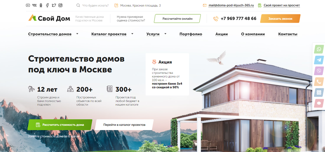Click the phone callback icon in side panel
Viewport: 325px width, 152px height.
(319, 81)
